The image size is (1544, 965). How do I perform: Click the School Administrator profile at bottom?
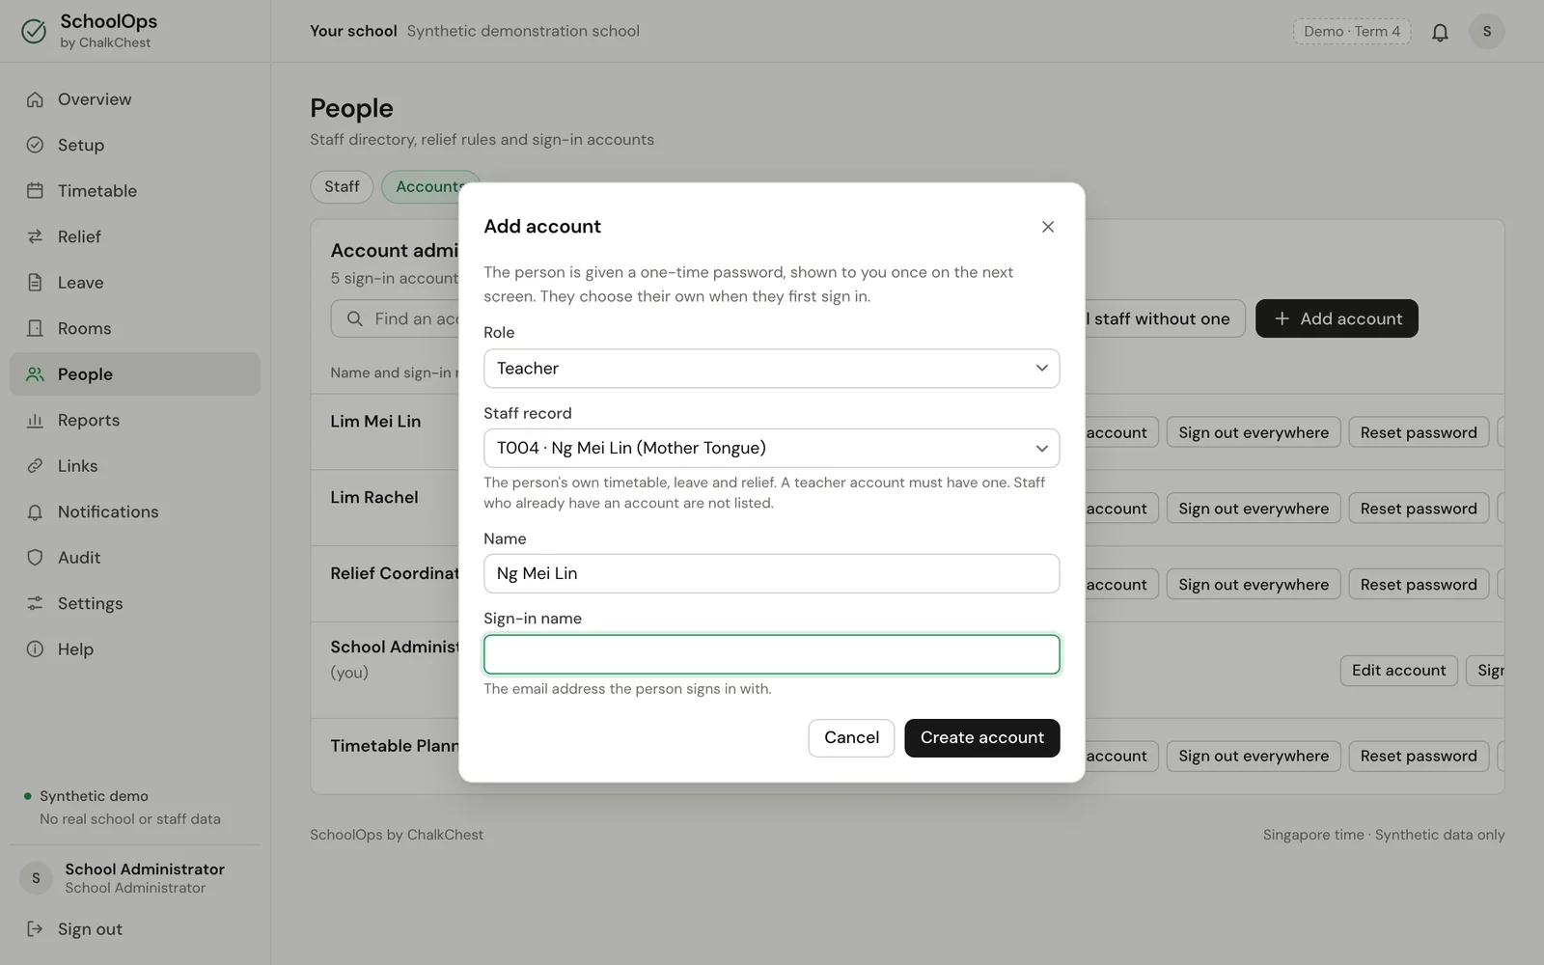coord(135,878)
